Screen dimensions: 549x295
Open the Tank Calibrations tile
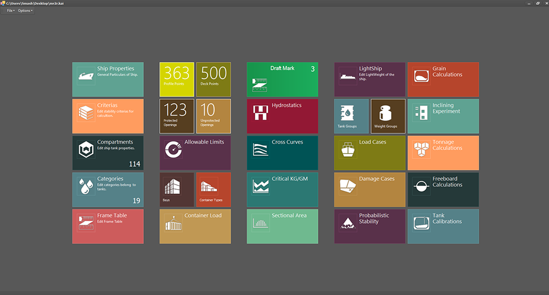443,226
